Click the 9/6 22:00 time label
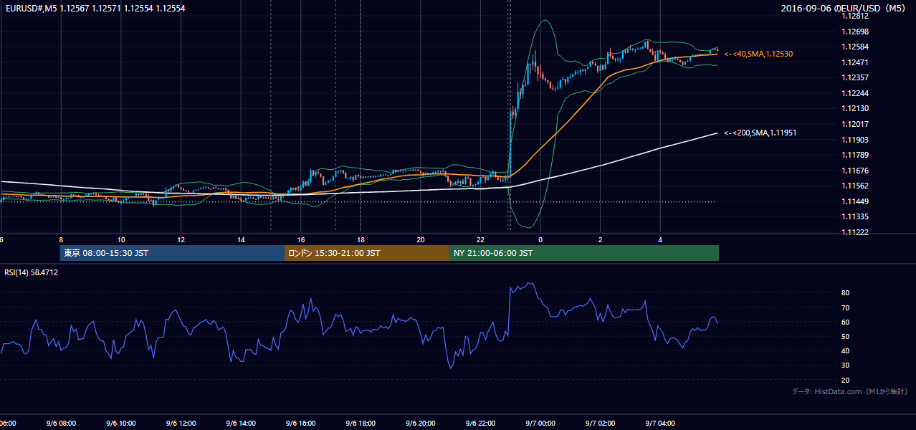This screenshot has height=430, width=916. [480, 424]
